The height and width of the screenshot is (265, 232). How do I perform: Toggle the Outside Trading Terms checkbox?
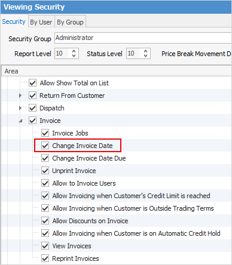tap(45, 208)
